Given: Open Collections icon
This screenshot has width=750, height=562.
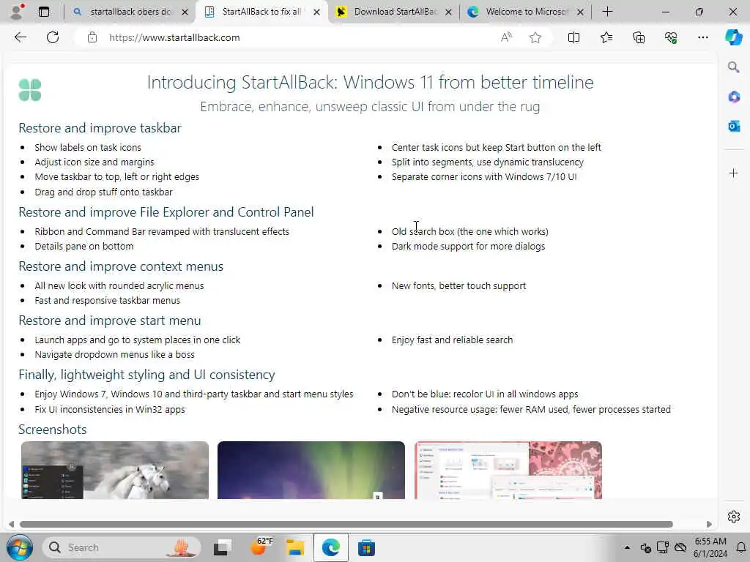Looking at the screenshot, I should (639, 37).
